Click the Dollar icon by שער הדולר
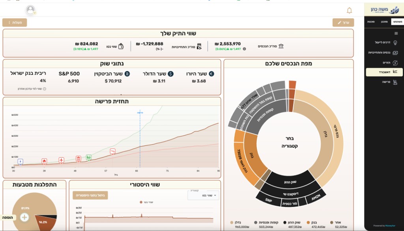 170,74
